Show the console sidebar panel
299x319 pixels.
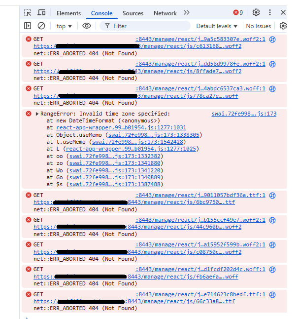pyautogui.click(x=28, y=26)
